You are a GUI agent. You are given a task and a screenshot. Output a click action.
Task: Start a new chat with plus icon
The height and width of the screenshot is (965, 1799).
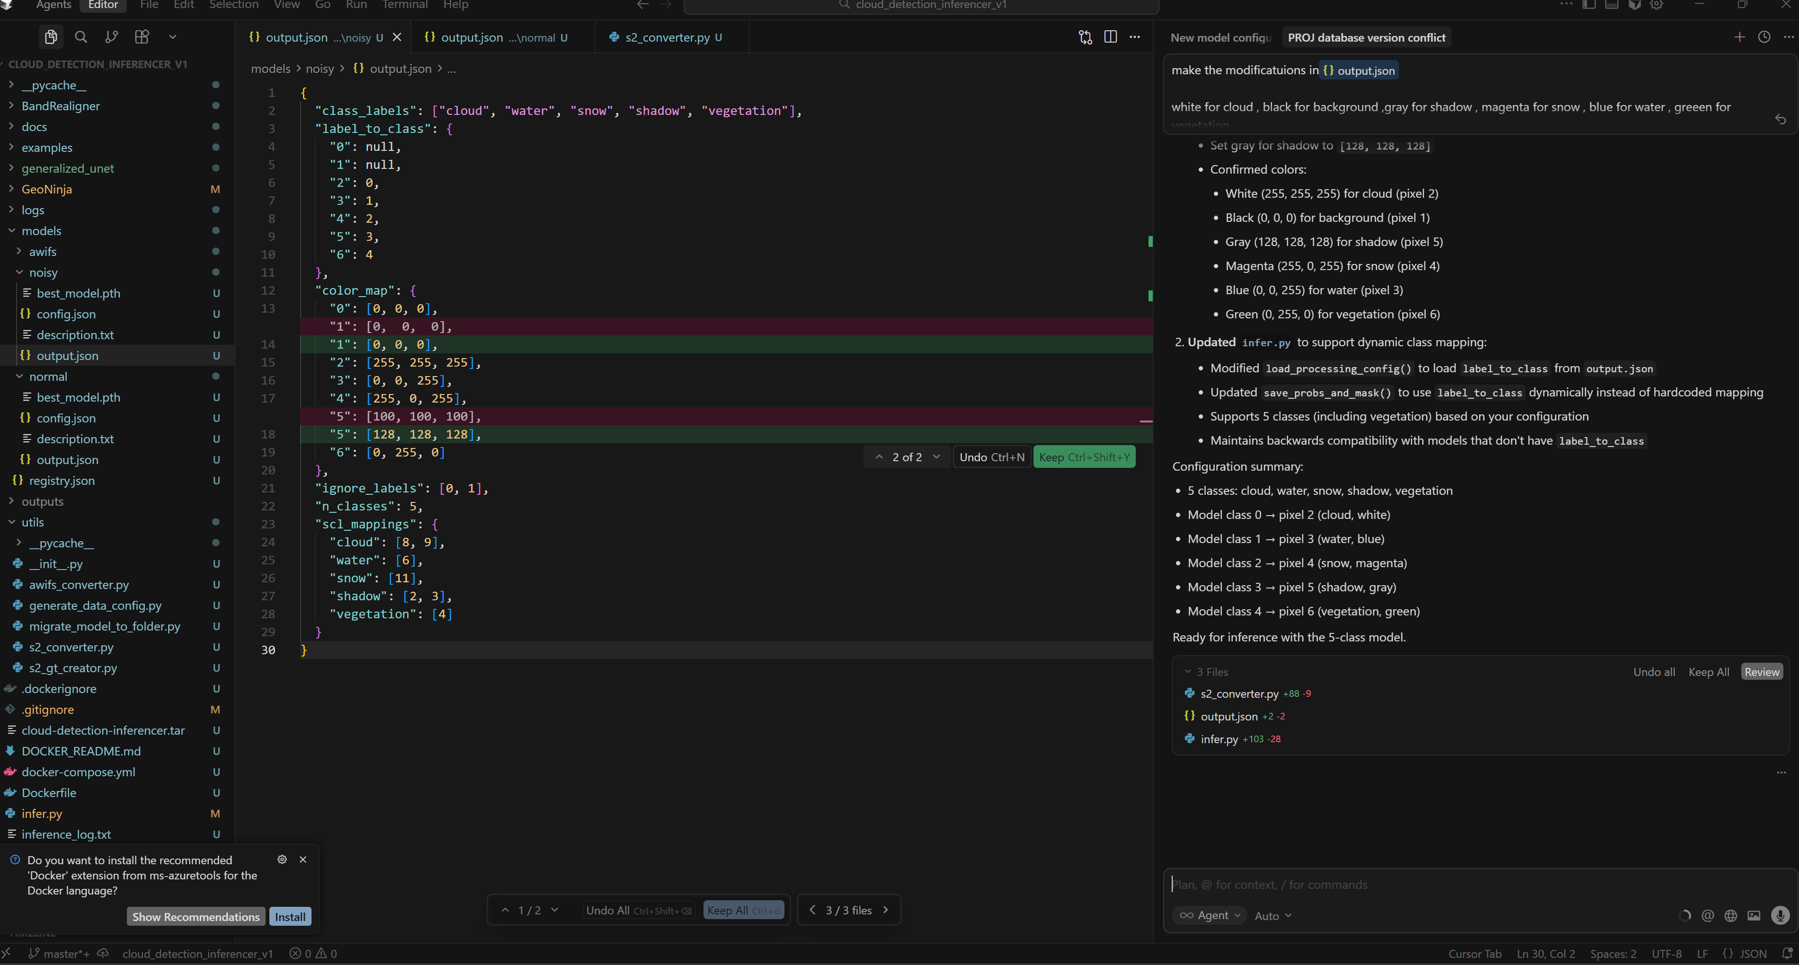pyautogui.click(x=1740, y=37)
